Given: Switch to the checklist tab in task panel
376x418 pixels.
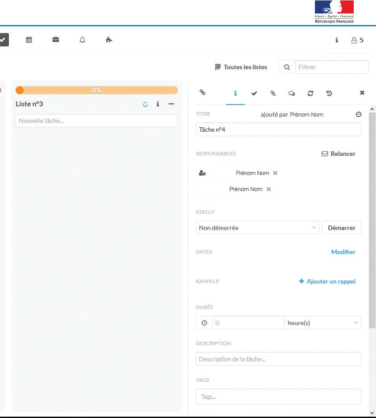Looking at the screenshot, I should tap(254, 93).
